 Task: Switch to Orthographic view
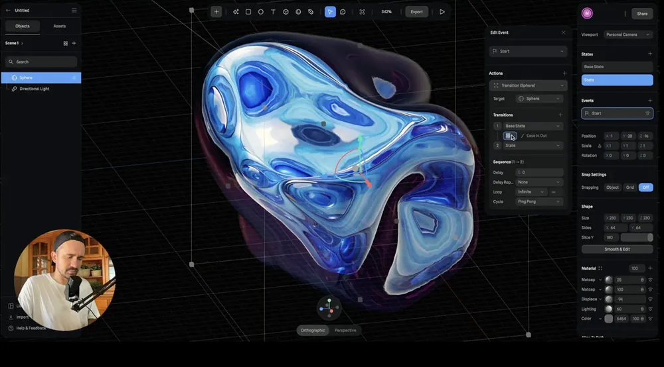pos(313,331)
